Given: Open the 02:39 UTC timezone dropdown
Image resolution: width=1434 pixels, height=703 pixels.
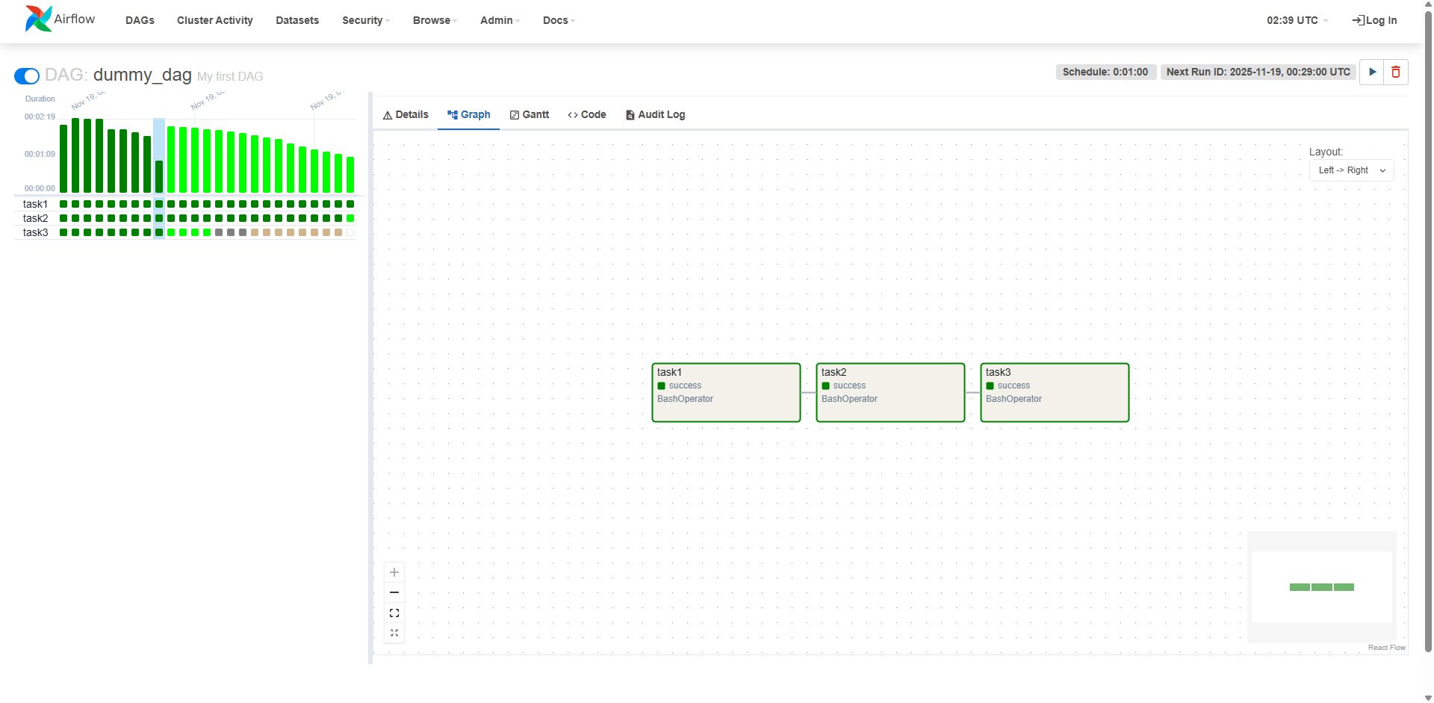Looking at the screenshot, I should 1297,20.
